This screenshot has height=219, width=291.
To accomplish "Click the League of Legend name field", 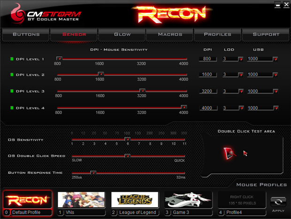I will pos(138,212).
